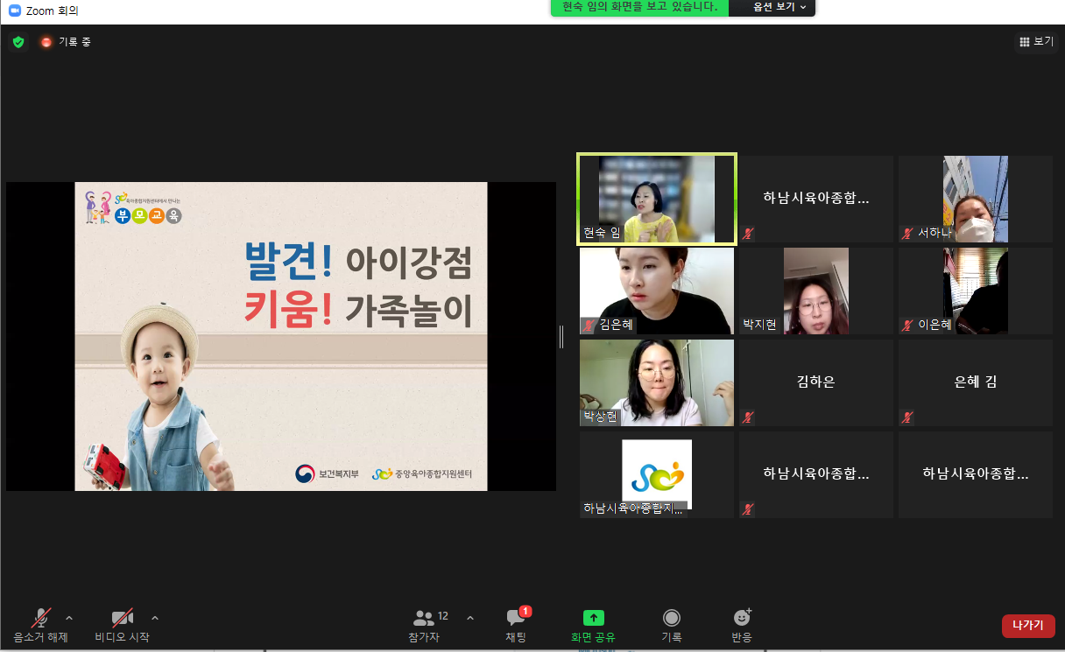Viewport: 1065px width, 652px height.
Task: Click the 보건복지부 logo on the slide
Action: 328,473
